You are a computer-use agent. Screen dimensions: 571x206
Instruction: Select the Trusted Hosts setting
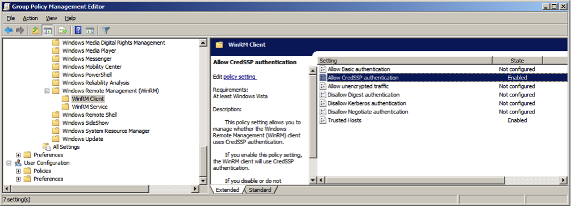(443, 120)
